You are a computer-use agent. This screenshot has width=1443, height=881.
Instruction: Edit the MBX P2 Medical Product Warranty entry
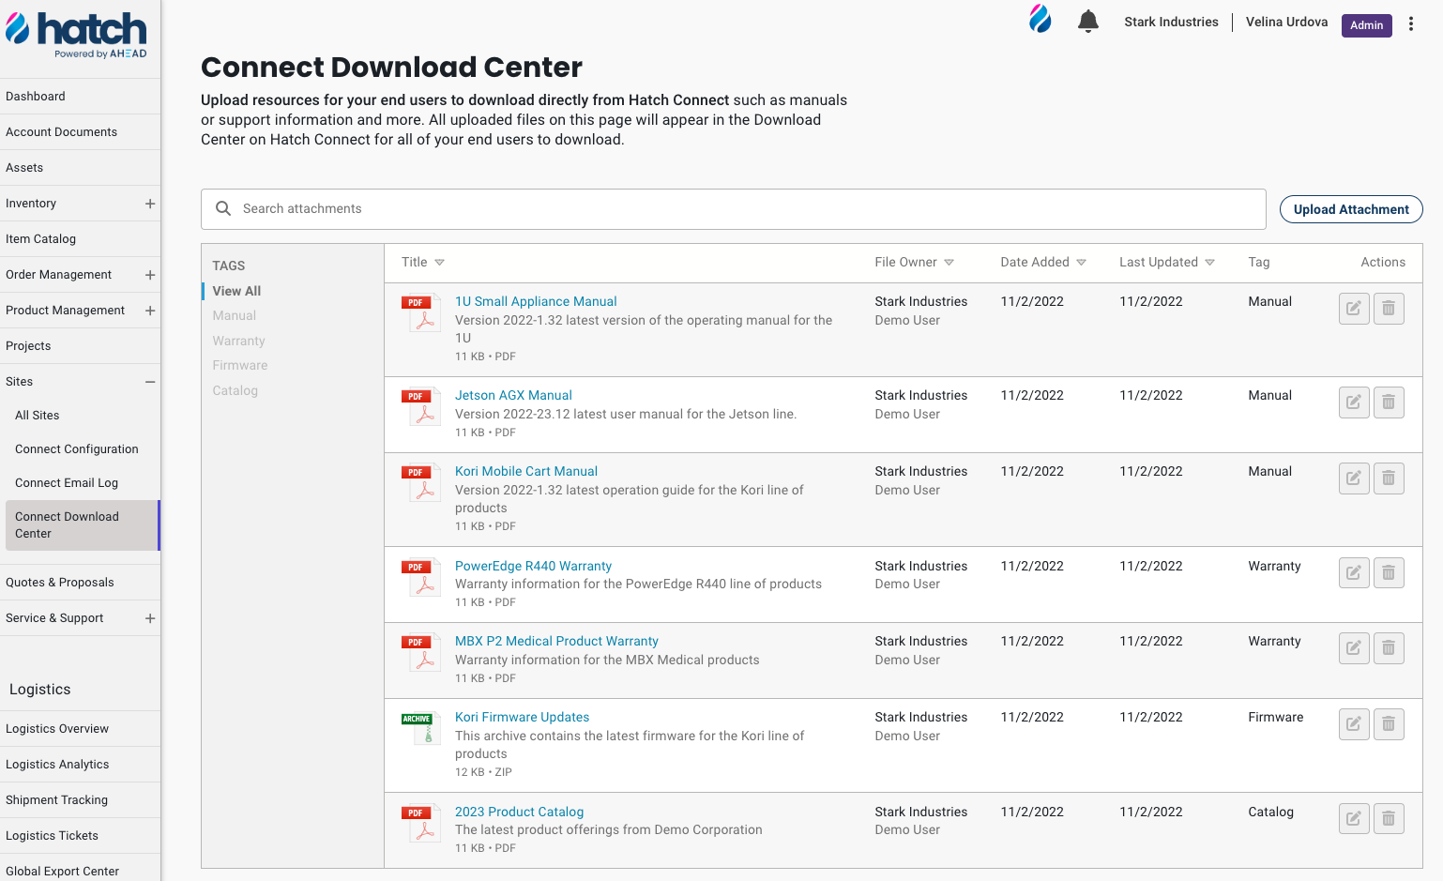1354,648
